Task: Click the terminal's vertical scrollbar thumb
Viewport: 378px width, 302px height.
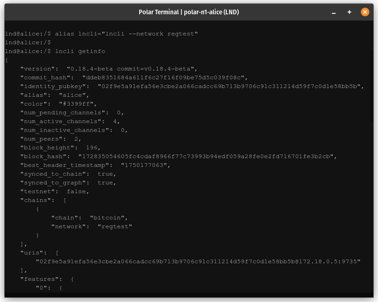Action: pyautogui.click(x=372, y=86)
